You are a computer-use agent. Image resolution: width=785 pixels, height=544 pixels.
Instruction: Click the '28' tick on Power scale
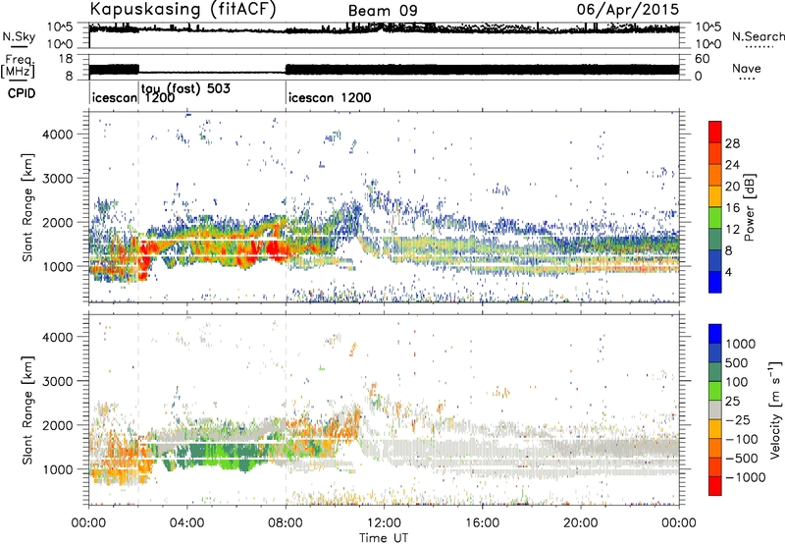tap(732, 143)
